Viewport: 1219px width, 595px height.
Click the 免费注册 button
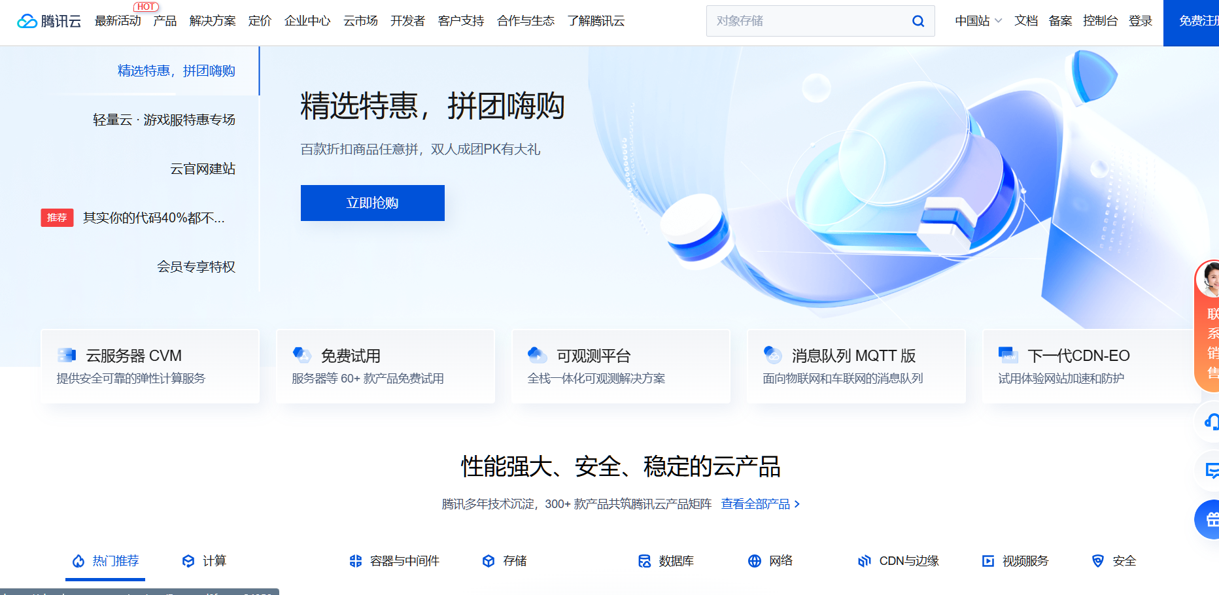coord(1192,23)
